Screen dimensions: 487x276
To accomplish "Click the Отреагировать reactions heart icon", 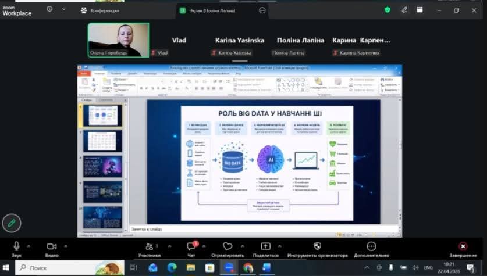I will point(227,246).
